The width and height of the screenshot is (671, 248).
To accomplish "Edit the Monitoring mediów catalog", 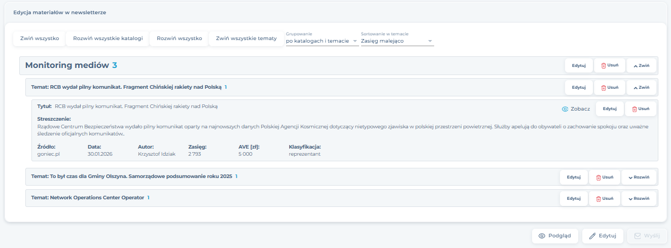I will pyautogui.click(x=579, y=65).
